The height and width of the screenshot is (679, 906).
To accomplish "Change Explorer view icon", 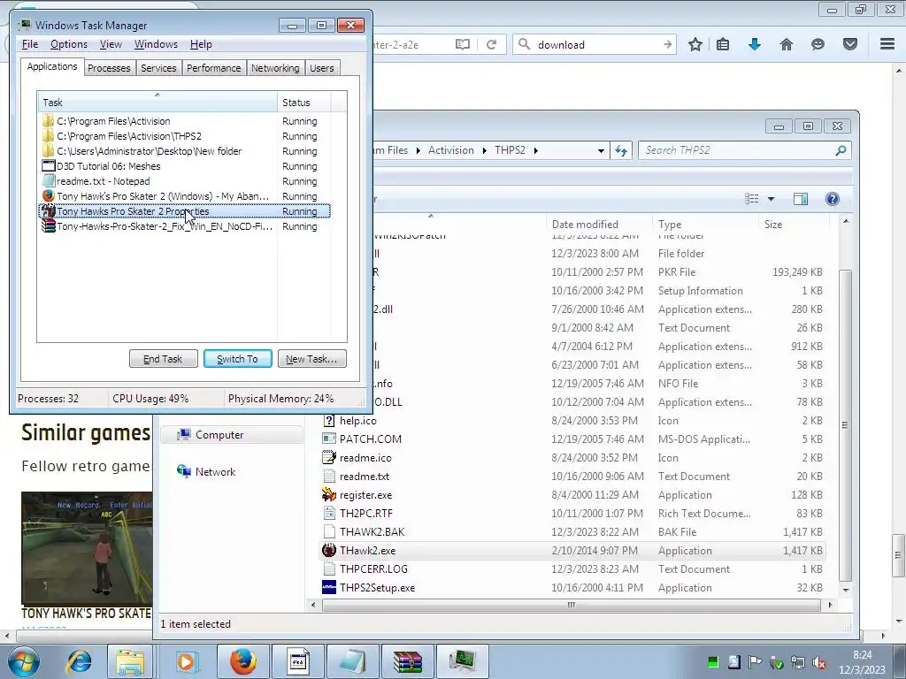I will click(x=752, y=199).
